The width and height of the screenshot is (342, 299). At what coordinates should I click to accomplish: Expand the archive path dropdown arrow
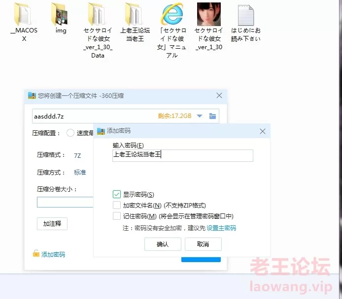[200, 116]
